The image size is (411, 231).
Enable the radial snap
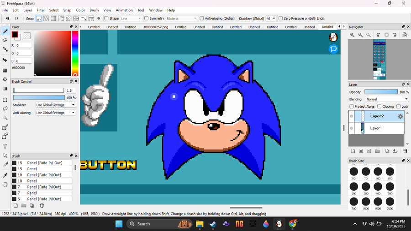point(68,19)
